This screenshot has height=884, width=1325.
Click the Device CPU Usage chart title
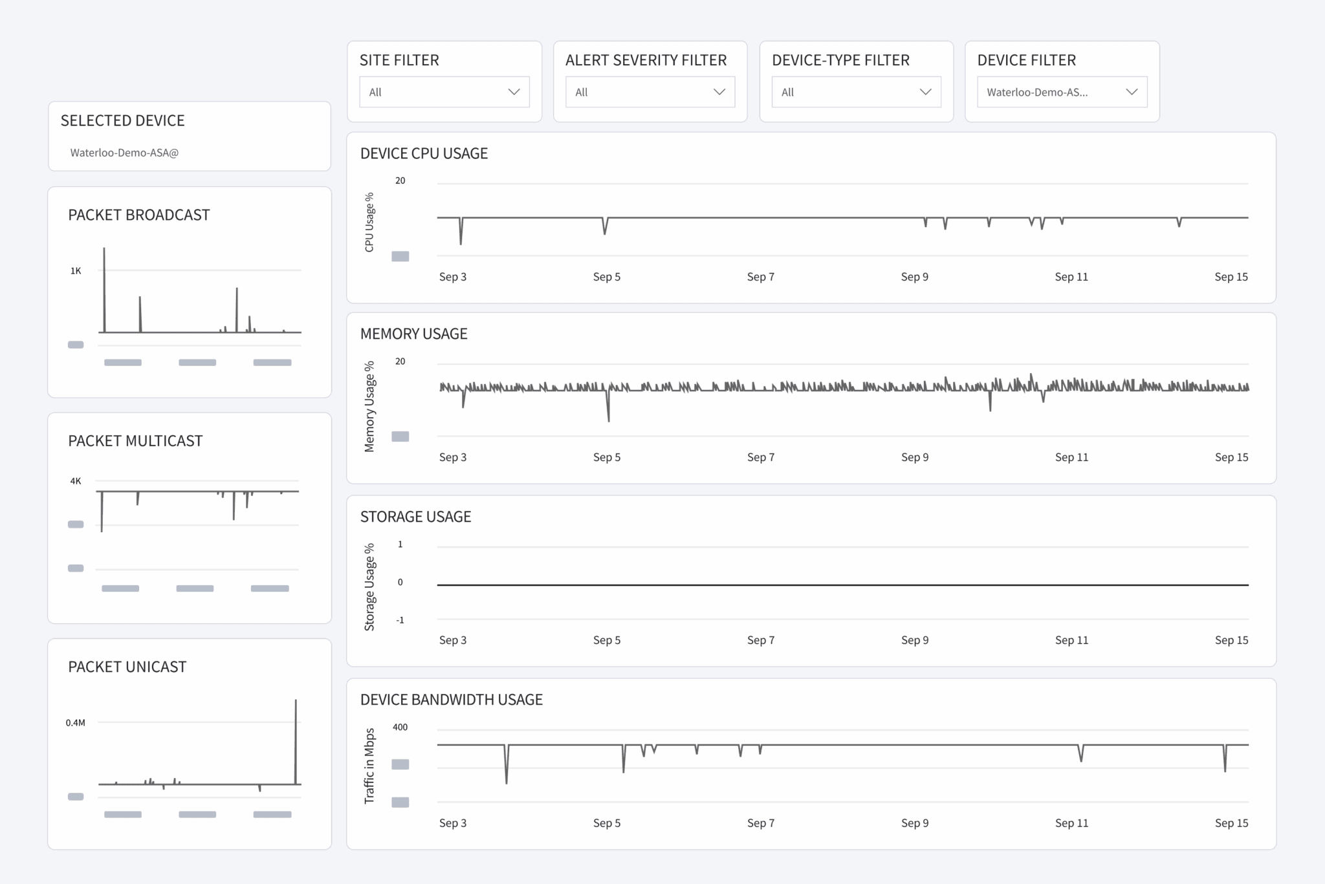coord(424,153)
